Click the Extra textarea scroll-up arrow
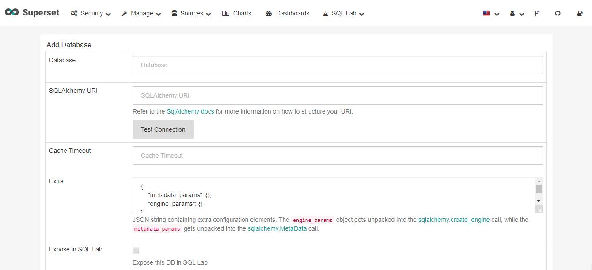The height and width of the screenshot is (270, 592). 539,181
